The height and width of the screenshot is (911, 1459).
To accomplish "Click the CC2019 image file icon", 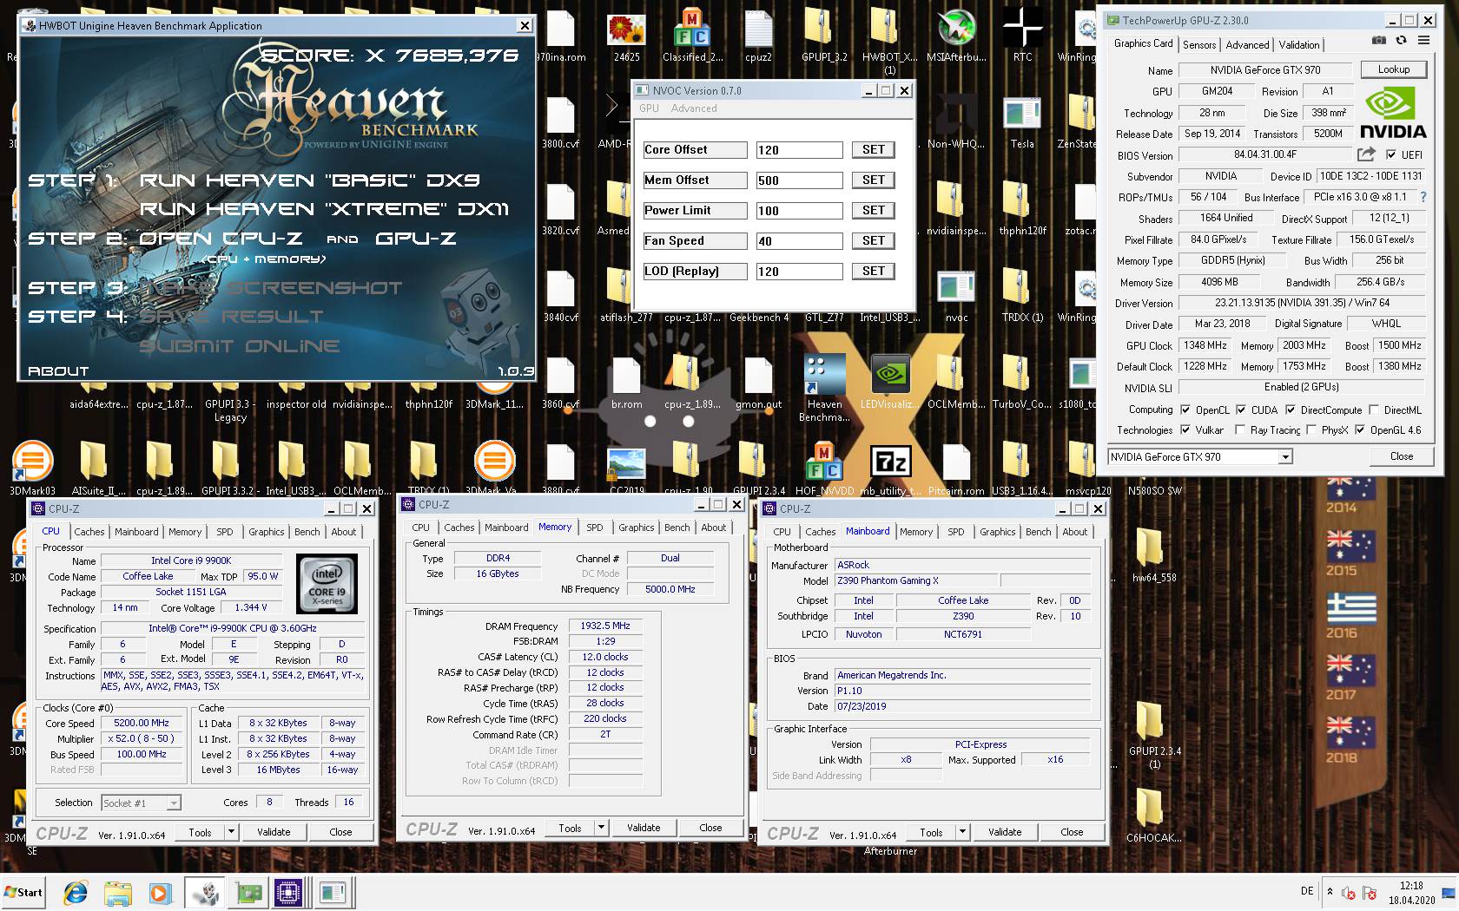I will (x=626, y=463).
